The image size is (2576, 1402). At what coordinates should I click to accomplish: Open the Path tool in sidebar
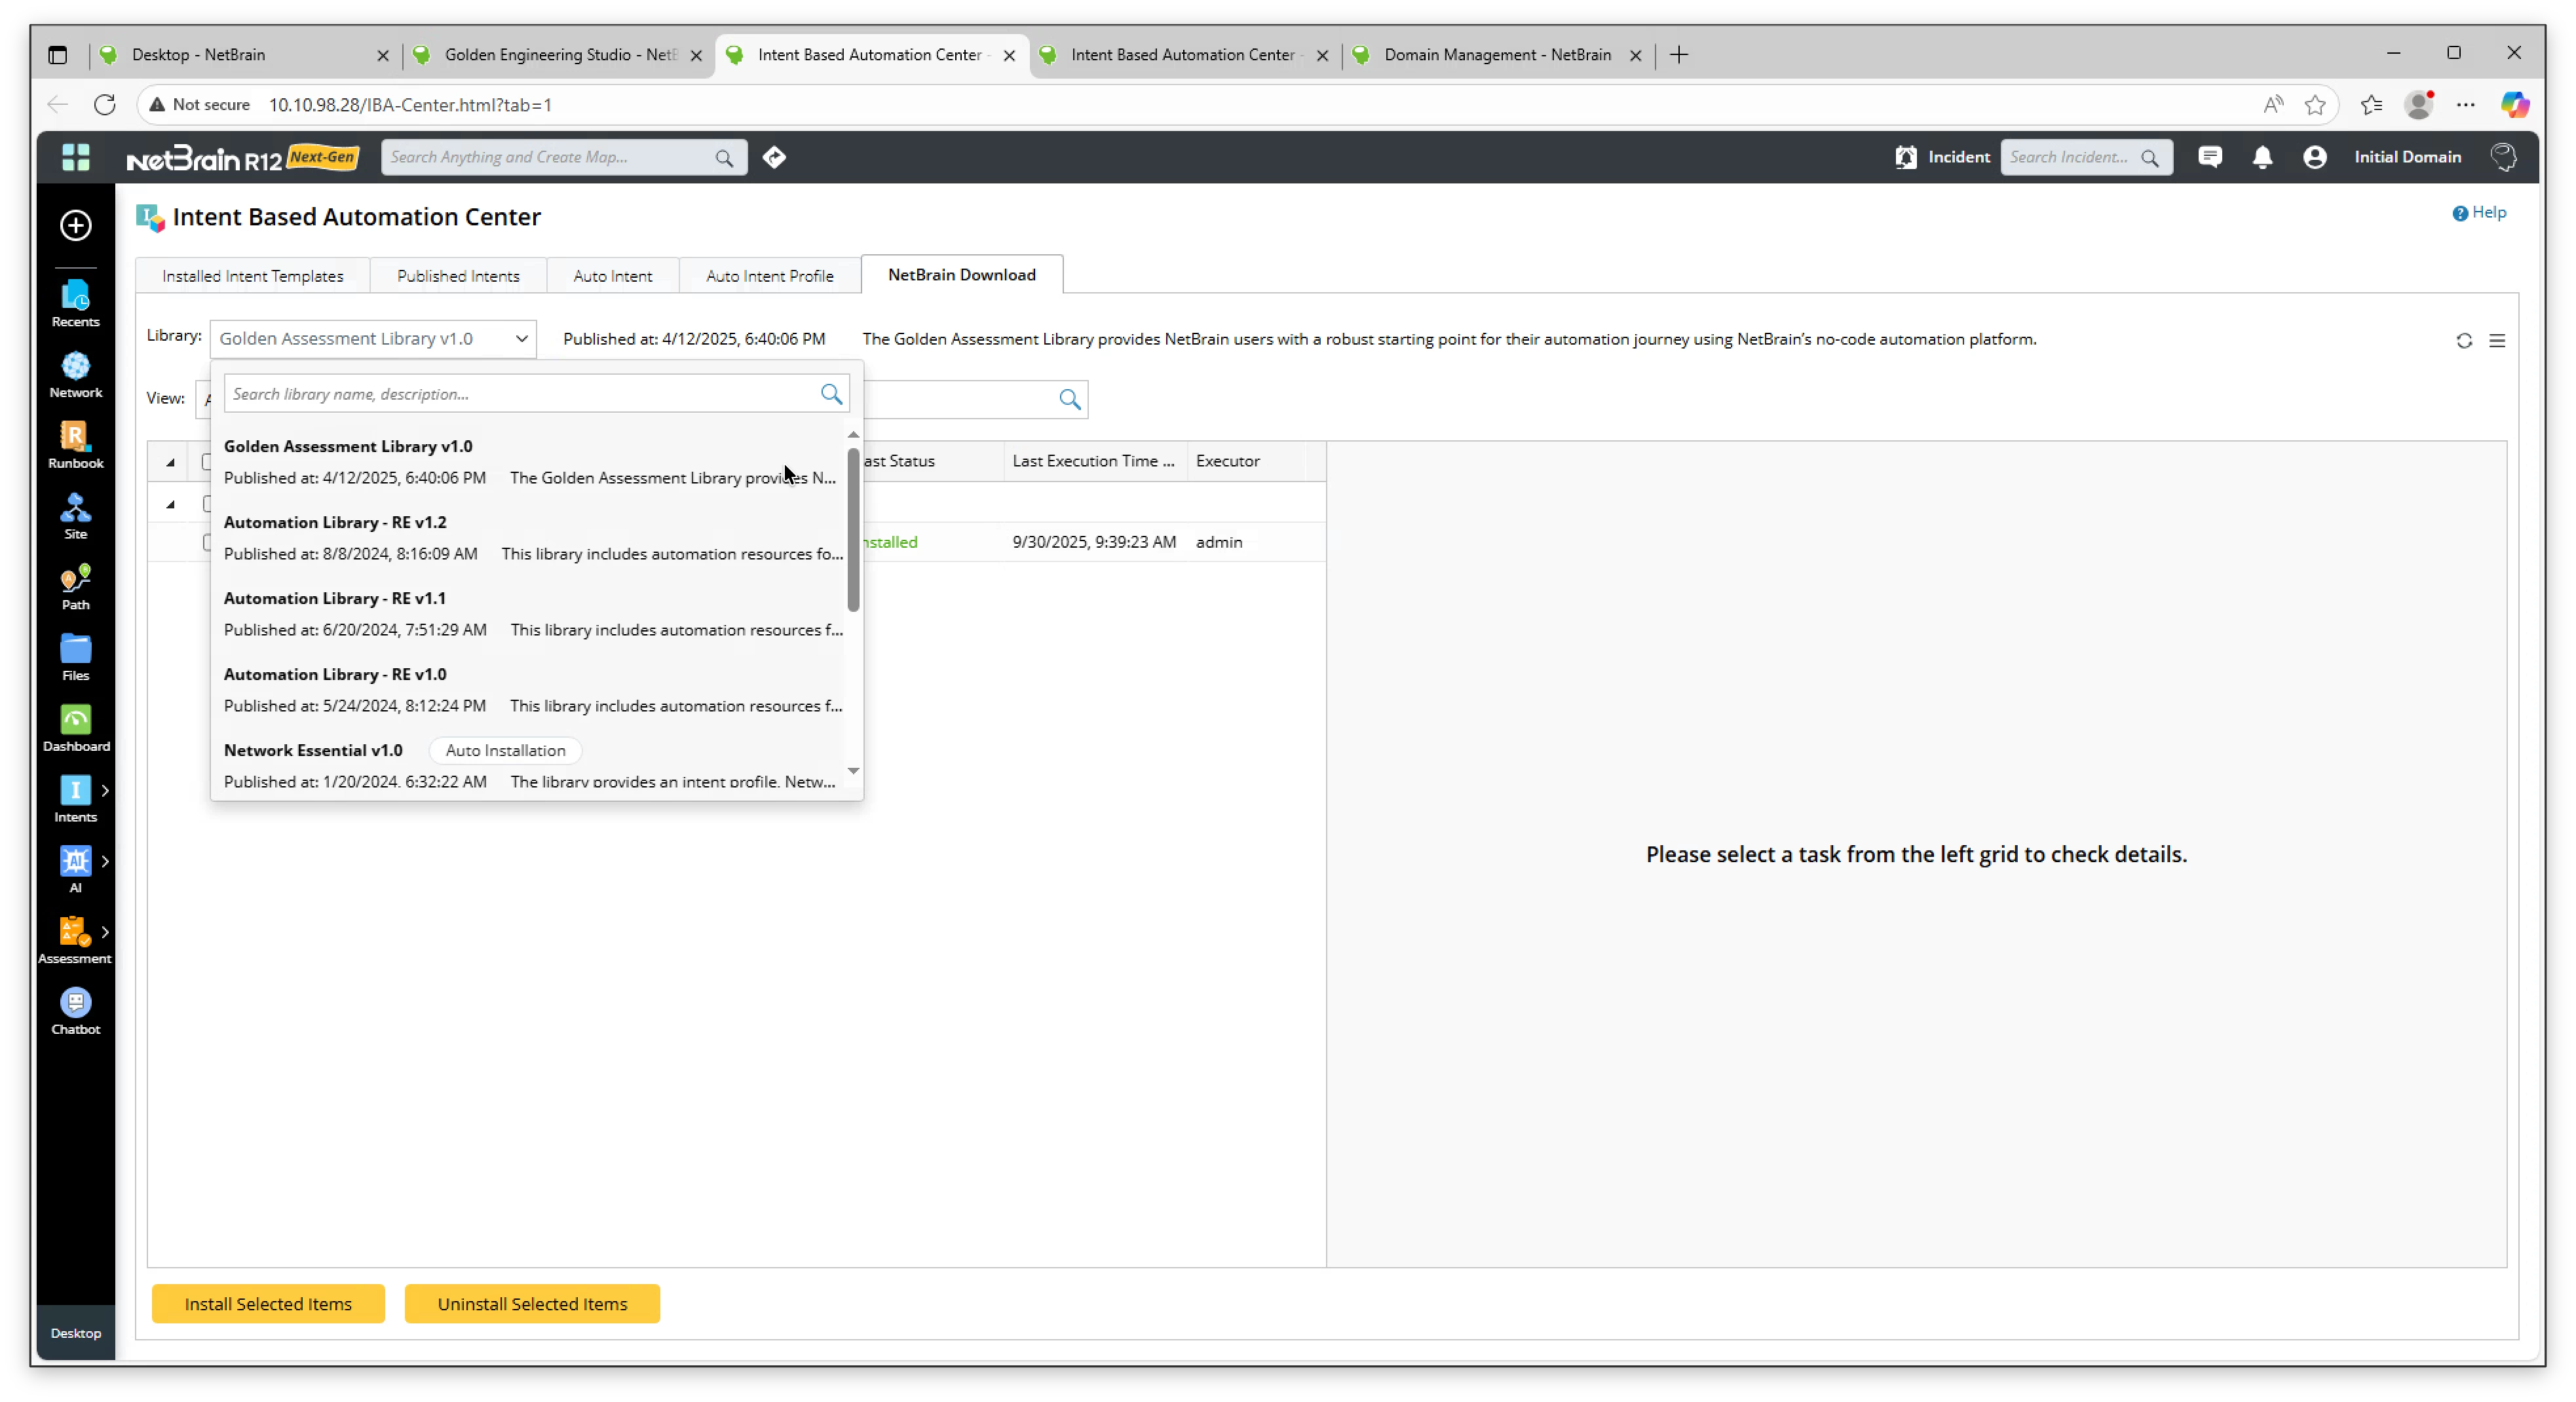[75, 586]
